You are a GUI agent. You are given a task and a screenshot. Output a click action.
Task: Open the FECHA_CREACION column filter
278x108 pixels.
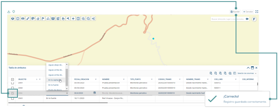coord(96,79)
